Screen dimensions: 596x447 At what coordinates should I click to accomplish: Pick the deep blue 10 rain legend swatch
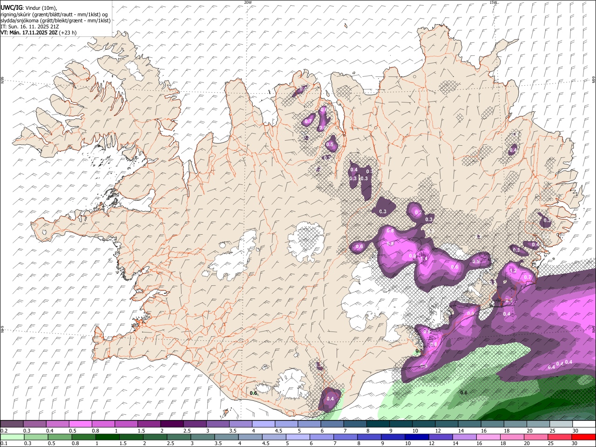coord(417,437)
